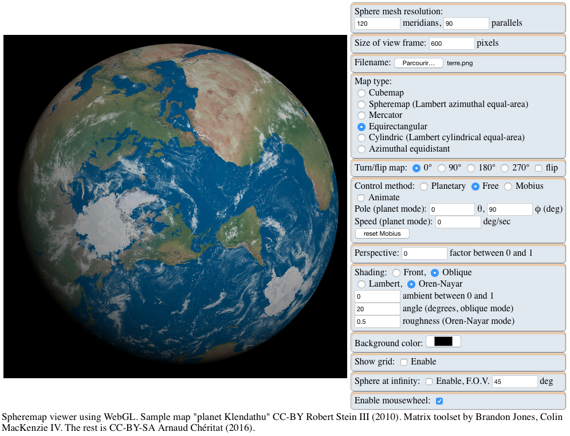Click the reset Mobius button
Image resolution: width=570 pixels, height=436 pixels.
(382, 233)
